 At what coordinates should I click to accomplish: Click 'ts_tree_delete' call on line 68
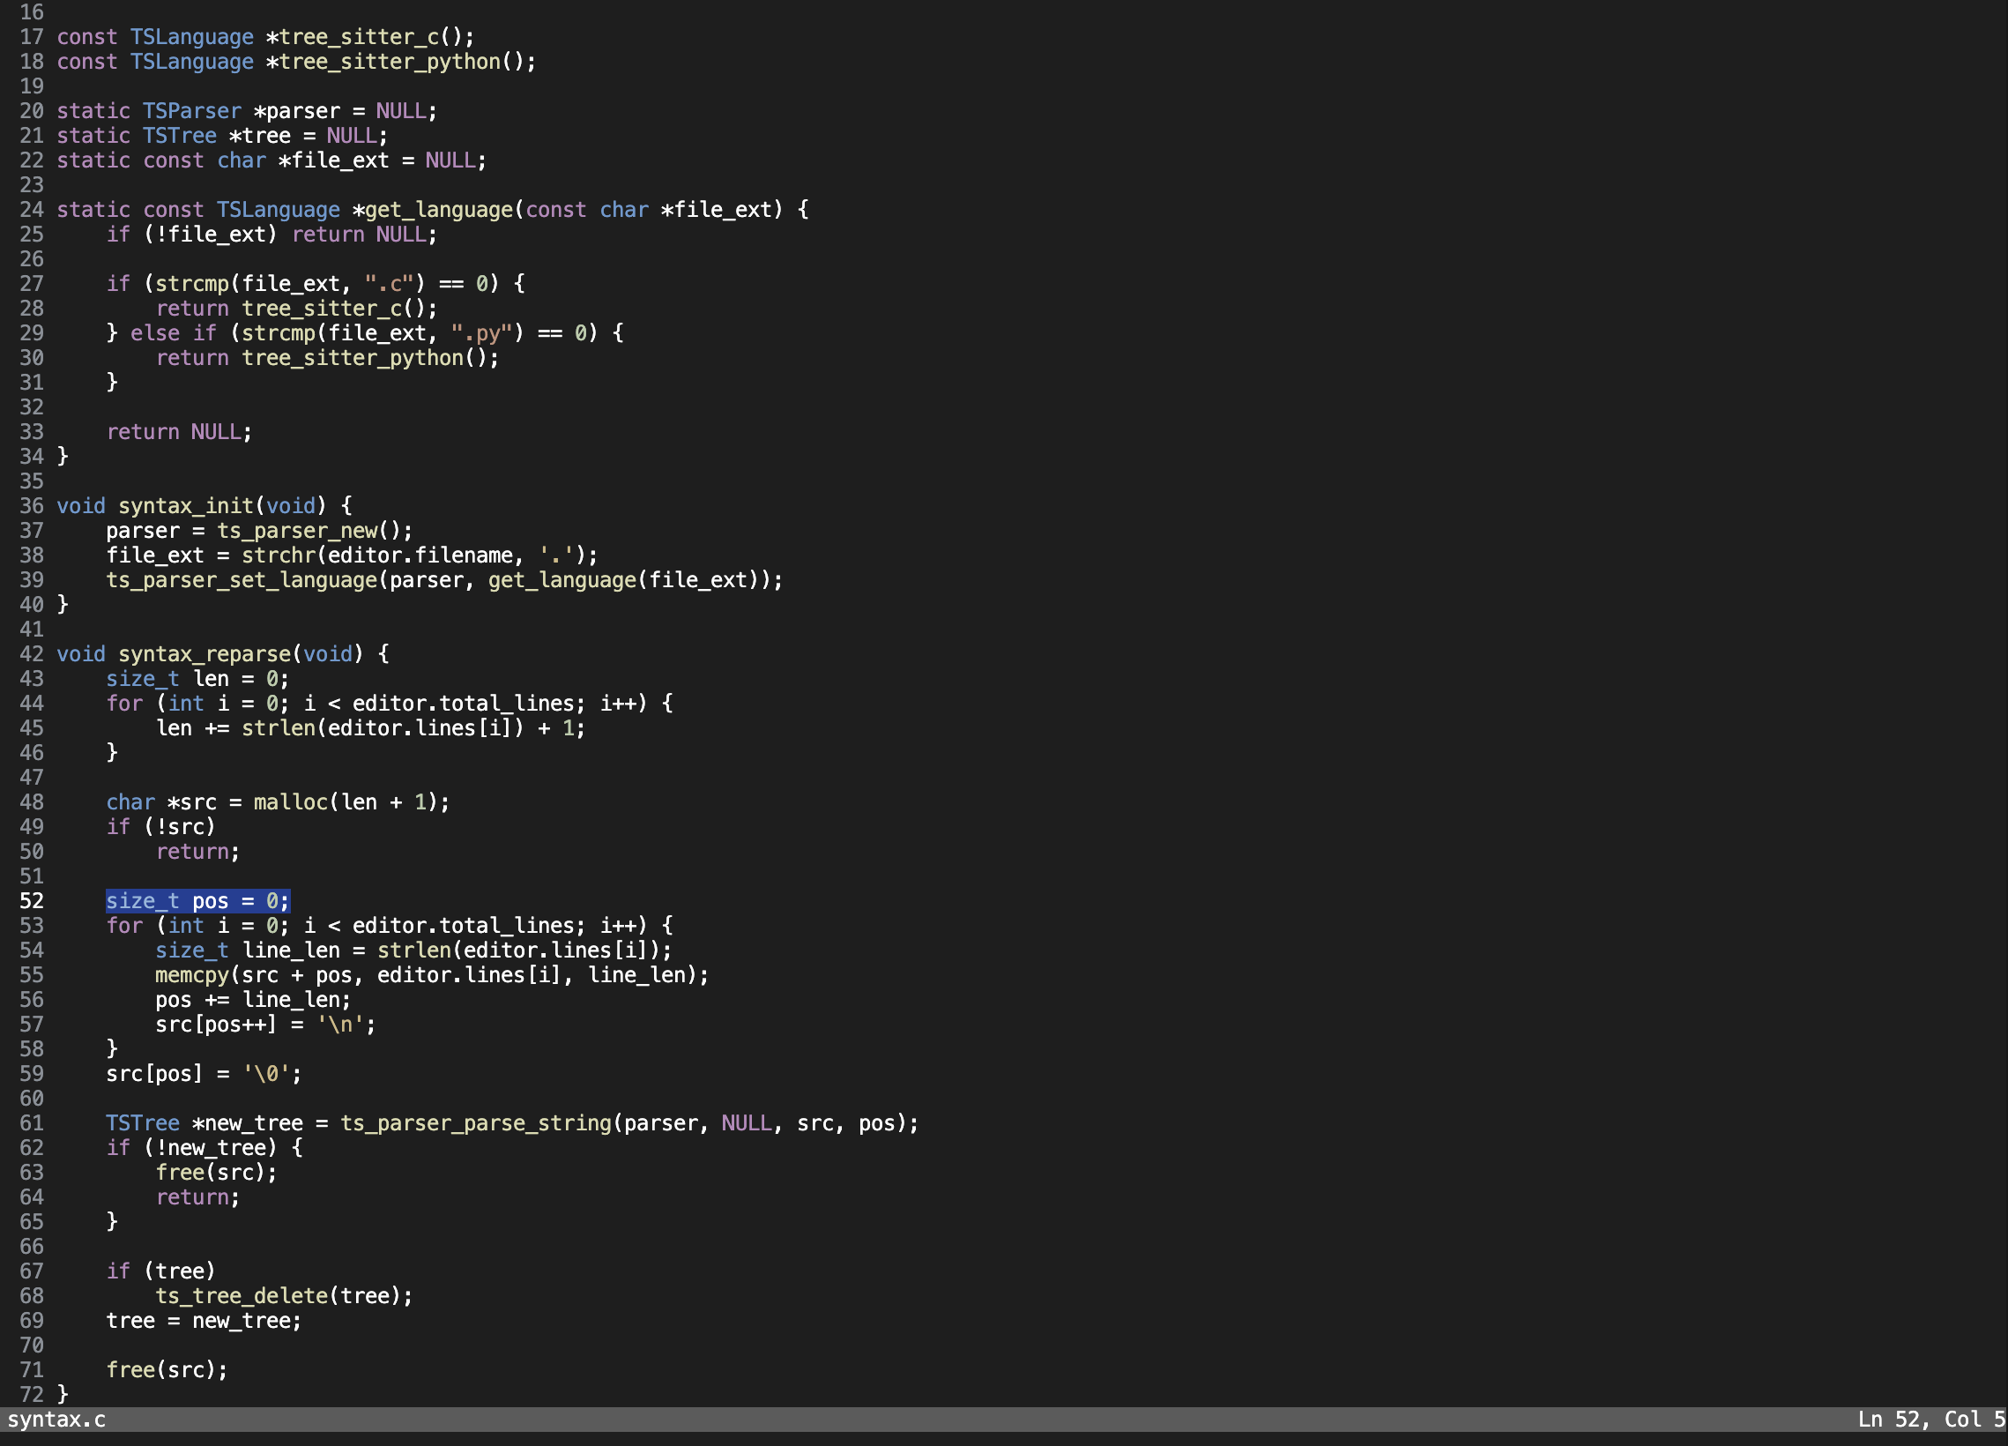tap(242, 1296)
